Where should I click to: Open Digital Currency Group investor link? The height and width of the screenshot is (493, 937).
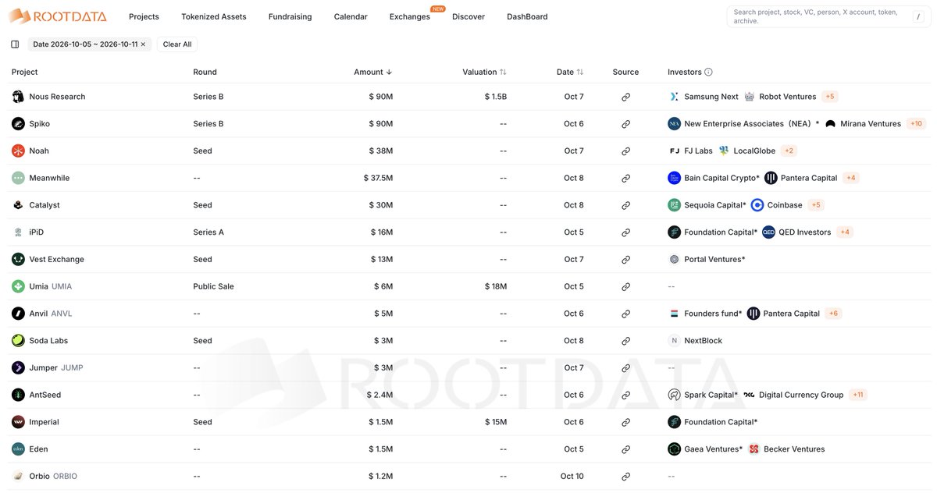(x=801, y=395)
